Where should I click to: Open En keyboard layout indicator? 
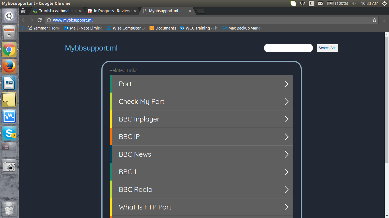[312, 3]
